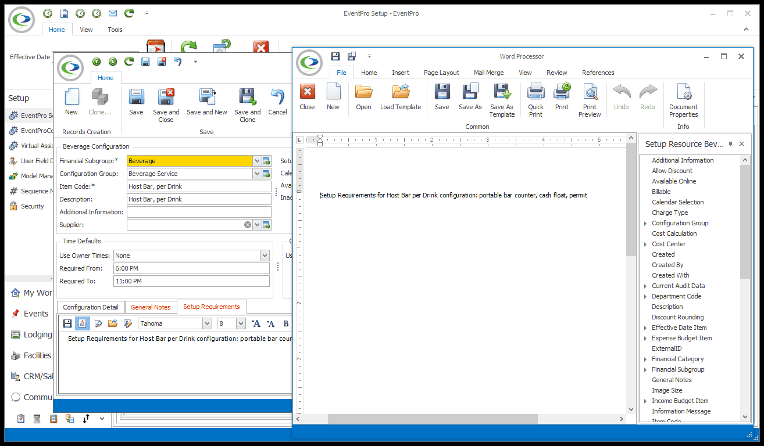Click the Word Processor horizontal scrollbar thumb
The width and height of the screenshot is (764, 446).
coord(433,419)
